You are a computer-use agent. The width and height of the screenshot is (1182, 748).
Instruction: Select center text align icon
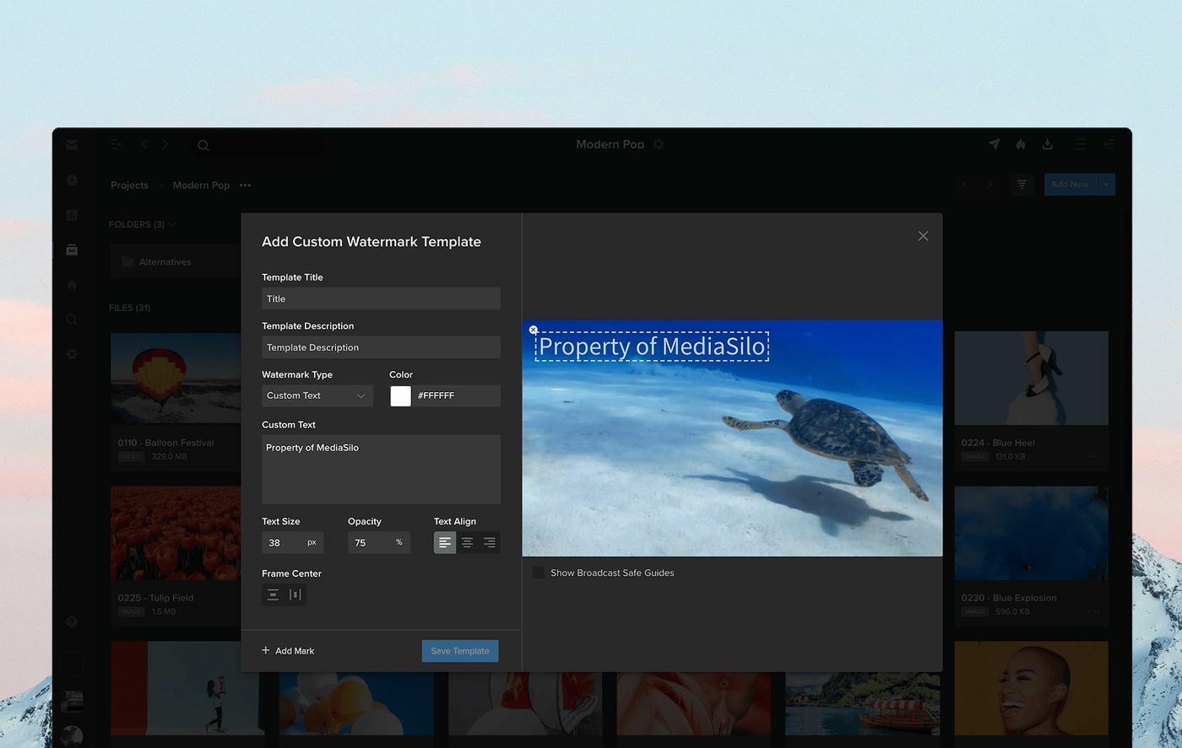coord(467,542)
